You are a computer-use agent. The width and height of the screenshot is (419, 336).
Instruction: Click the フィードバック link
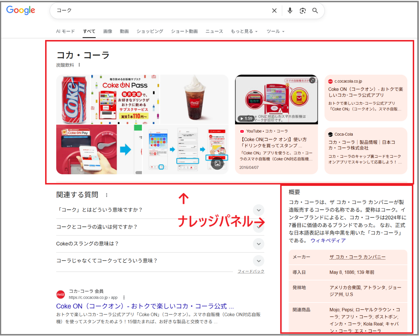[251, 271]
